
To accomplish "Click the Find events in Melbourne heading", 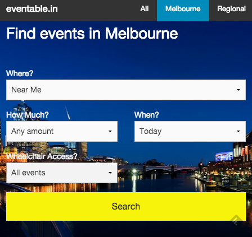I will point(92,34).
